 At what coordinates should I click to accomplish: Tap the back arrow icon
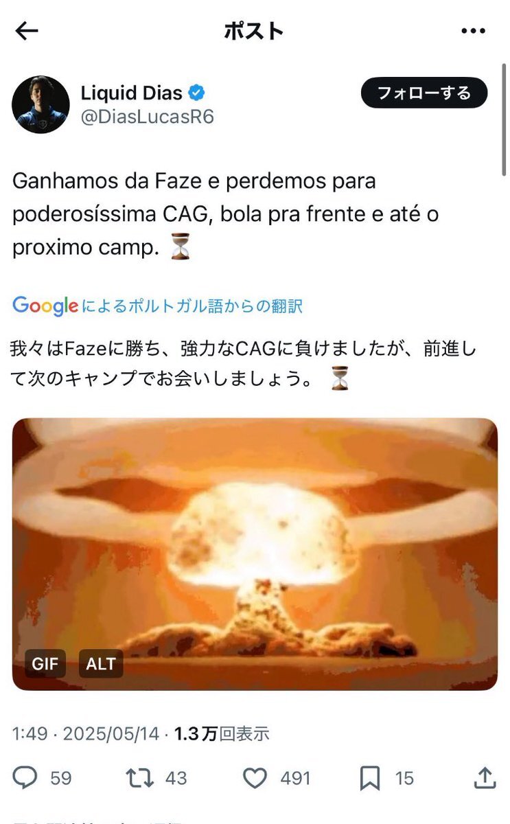pyautogui.click(x=27, y=31)
